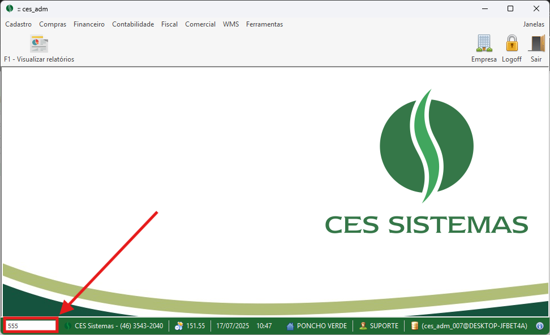Click the PONCHO VERDE company name

click(322, 326)
